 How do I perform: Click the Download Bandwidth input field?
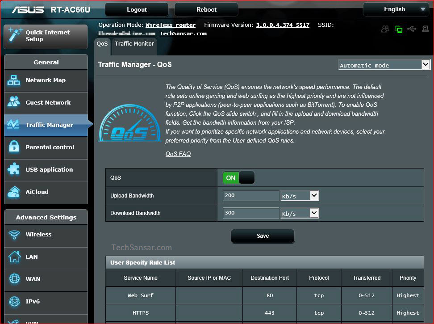(x=250, y=213)
